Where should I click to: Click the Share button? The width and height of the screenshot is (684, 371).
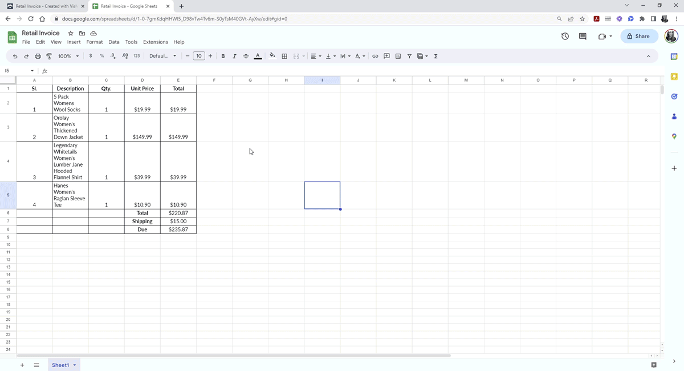pyautogui.click(x=638, y=36)
